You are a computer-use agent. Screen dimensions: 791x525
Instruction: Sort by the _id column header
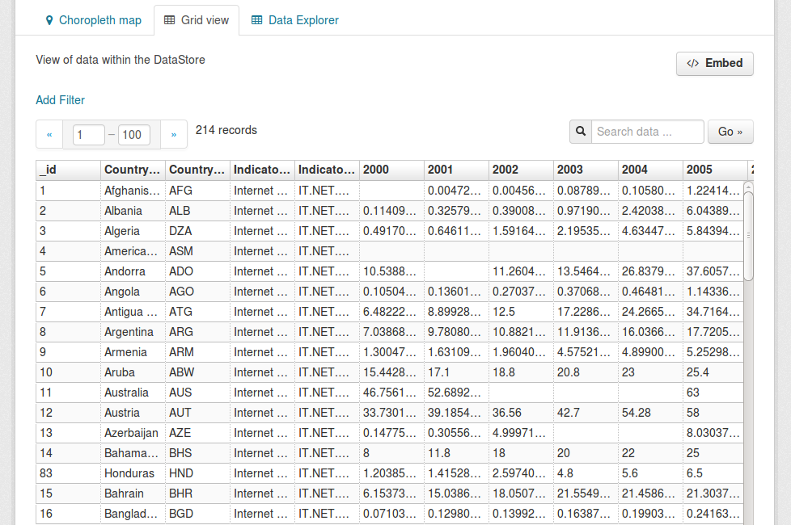click(68, 170)
